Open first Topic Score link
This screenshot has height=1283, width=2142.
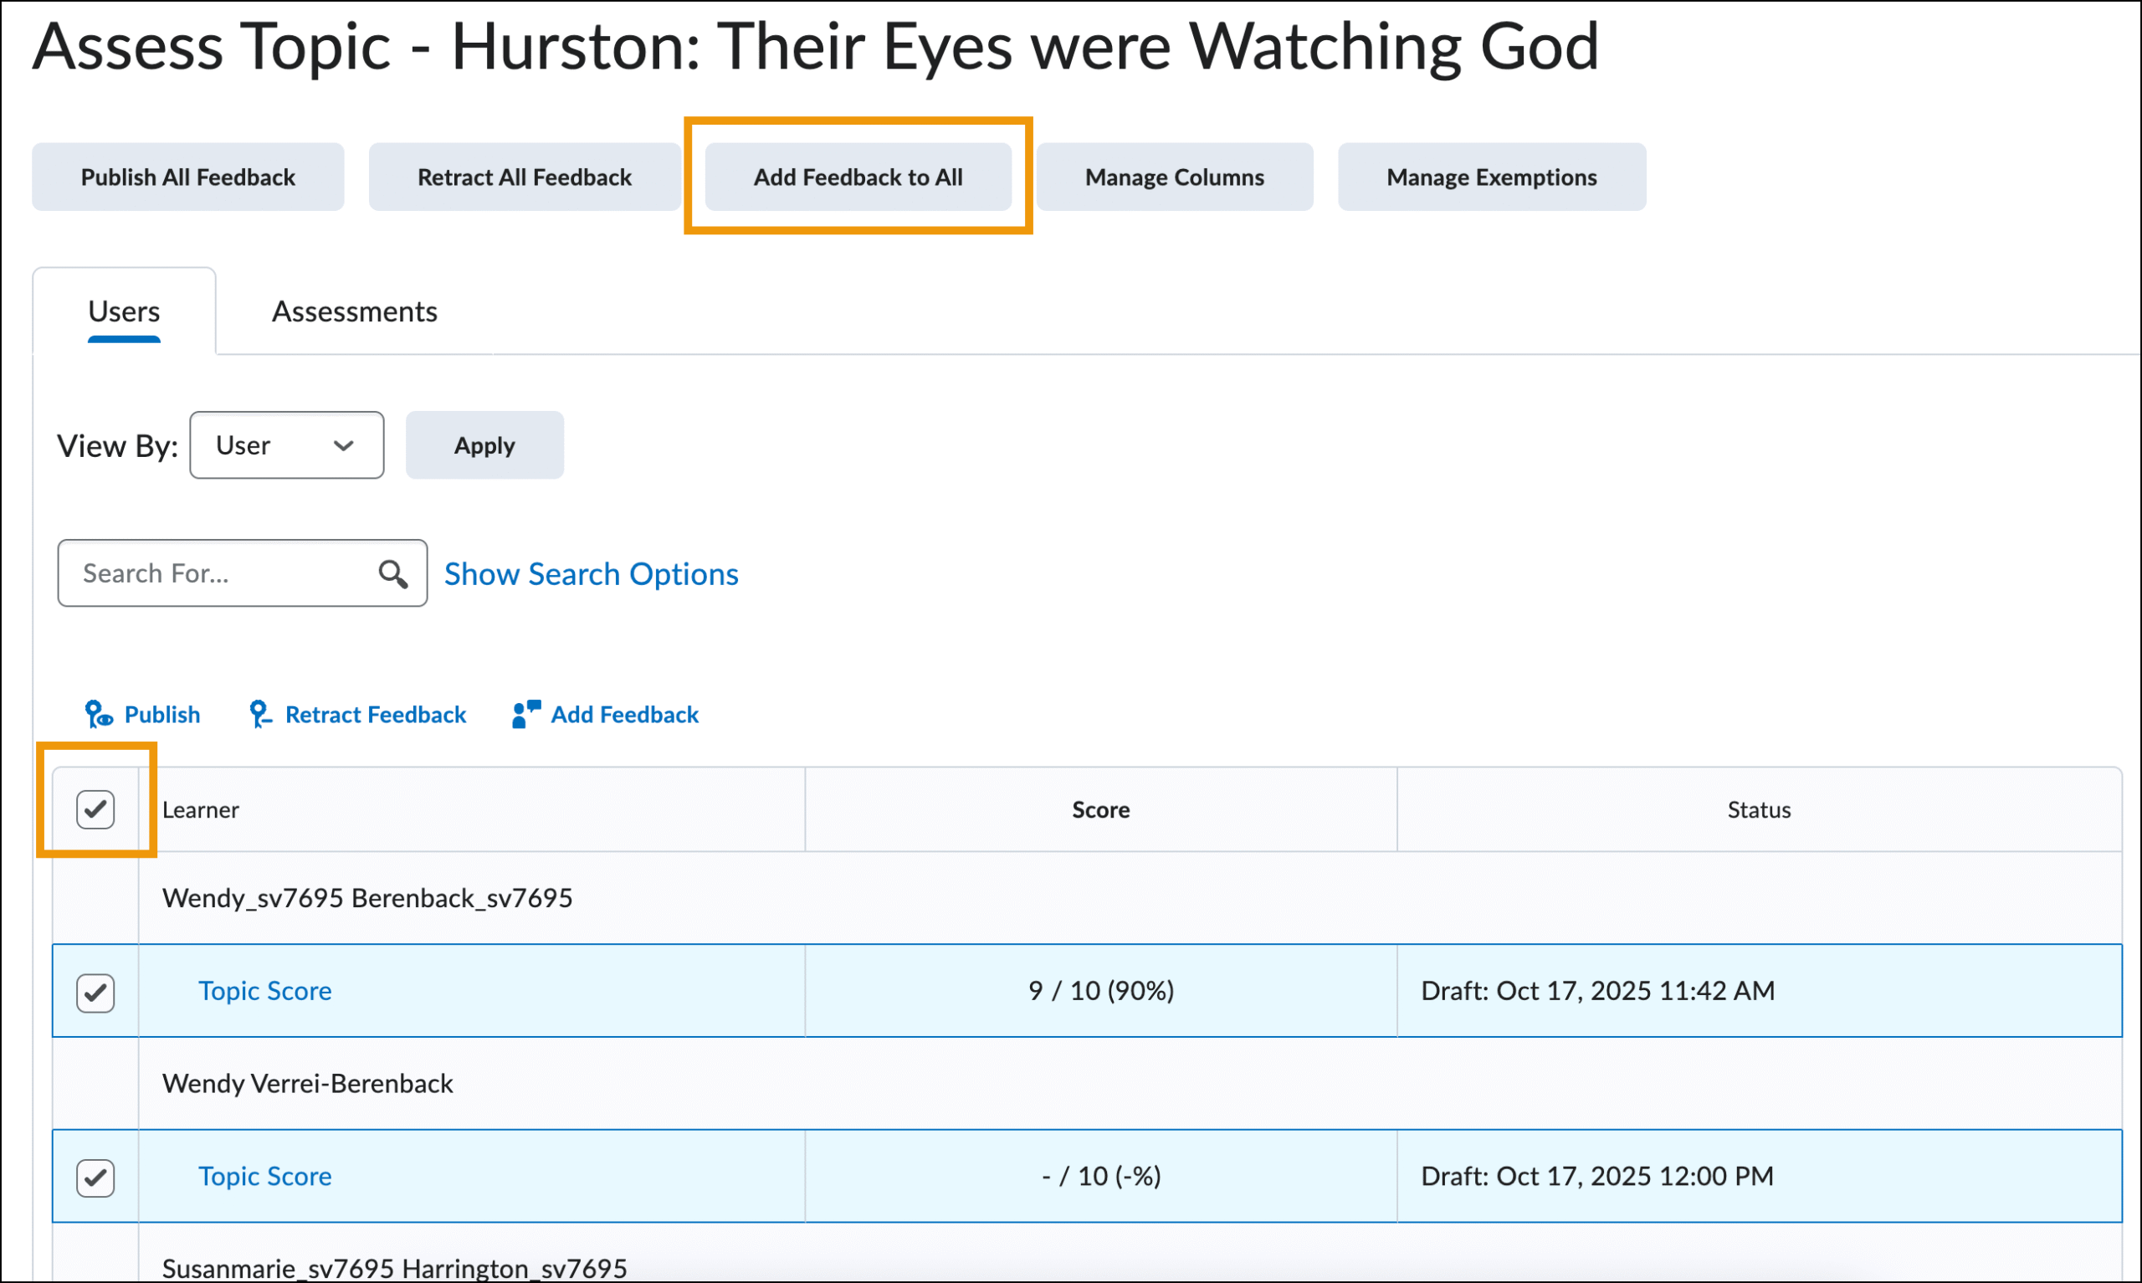tap(264, 991)
